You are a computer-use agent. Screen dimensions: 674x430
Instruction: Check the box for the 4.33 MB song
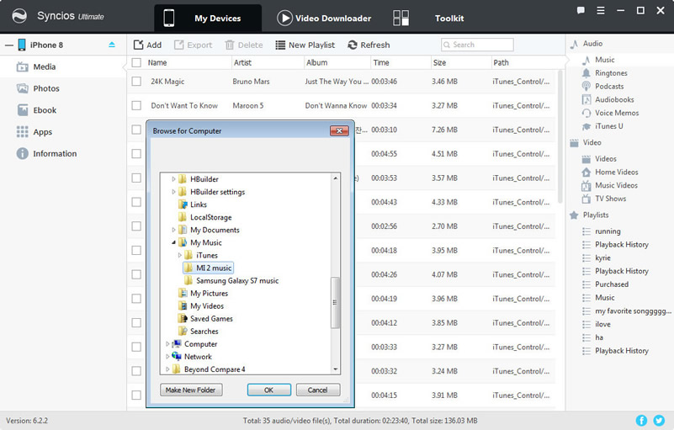(x=136, y=202)
